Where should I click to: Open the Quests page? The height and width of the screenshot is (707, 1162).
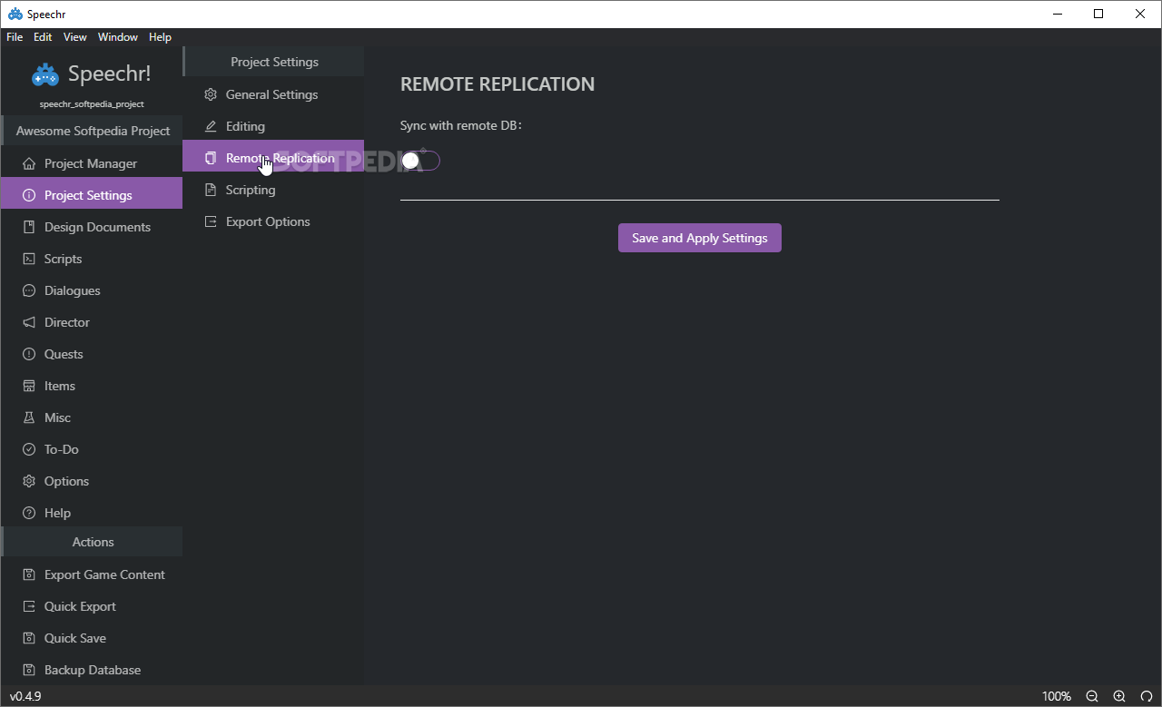tap(91, 354)
